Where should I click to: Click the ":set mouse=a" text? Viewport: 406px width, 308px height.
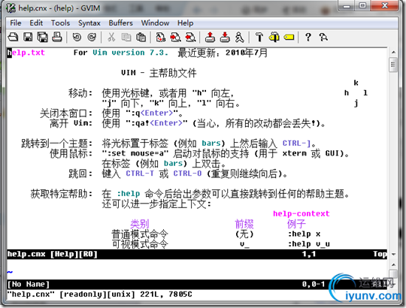pyautogui.click(x=135, y=153)
